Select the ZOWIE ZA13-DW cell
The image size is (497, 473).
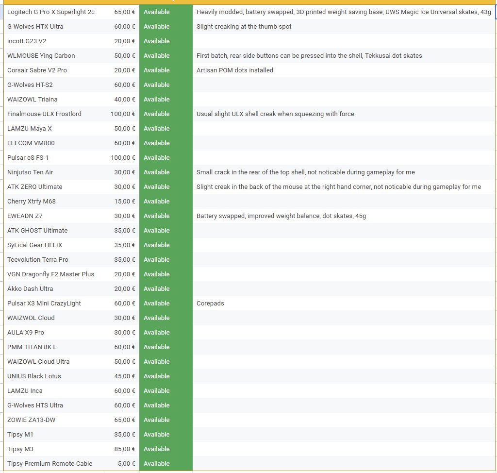(x=54, y=421)
